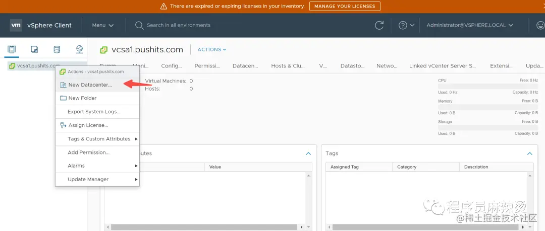Sort by the Value column header

point(258,167)
